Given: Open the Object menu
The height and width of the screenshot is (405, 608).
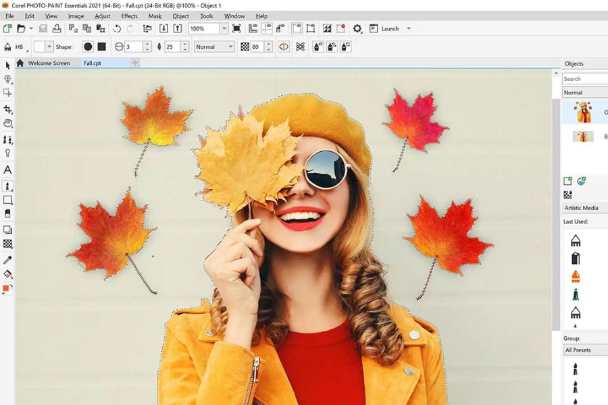Looking at the screenshot, I should (180, 16).
